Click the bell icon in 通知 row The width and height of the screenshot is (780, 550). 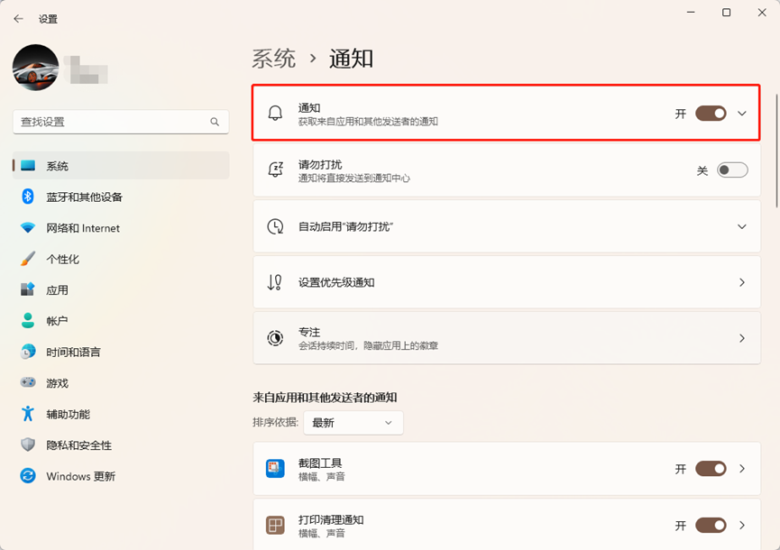(x=276, y=114)
